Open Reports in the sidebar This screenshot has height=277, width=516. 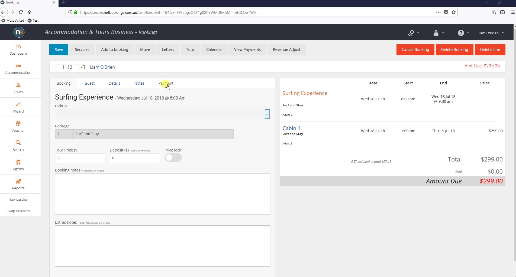click(x=18, y=184)
